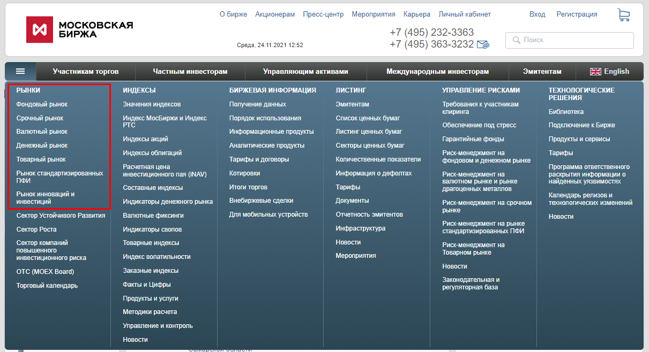
Task: Open the Валютный рынок link
Action: pyautogui.click(x=42, y=132)
